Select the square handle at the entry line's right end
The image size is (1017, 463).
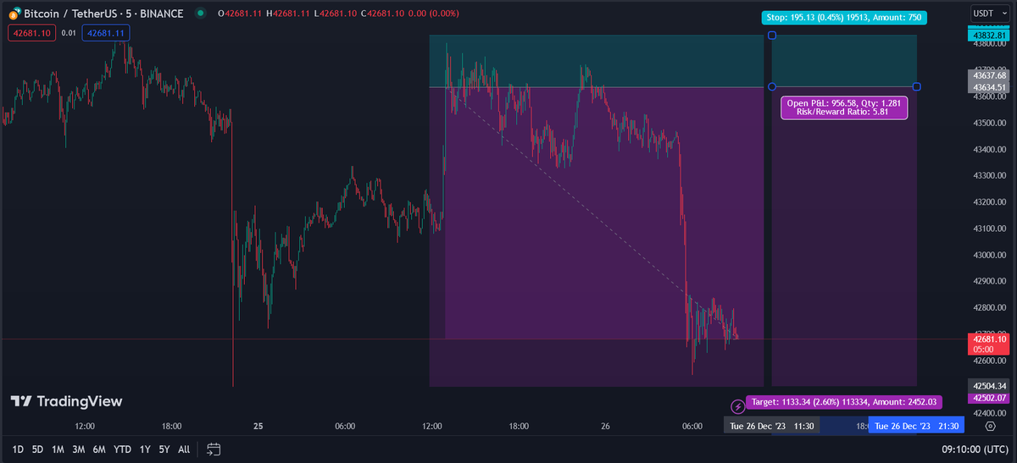(917, 87)
